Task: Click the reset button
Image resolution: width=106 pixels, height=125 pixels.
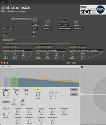Action: (x=74, y=89)
